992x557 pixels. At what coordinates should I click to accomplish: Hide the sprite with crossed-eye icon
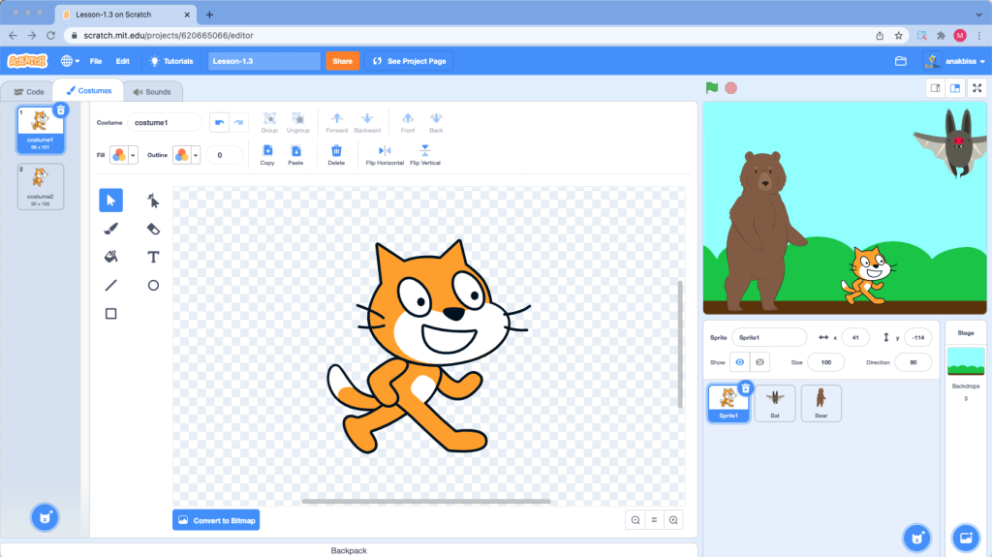759,362
